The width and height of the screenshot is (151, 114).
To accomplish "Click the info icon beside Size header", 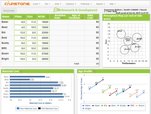I will click(35, 17).
